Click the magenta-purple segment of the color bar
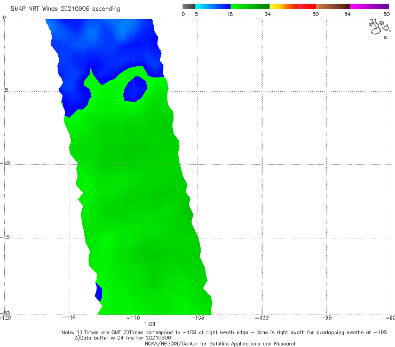This screenshot has width=395, height=347. (x=369, y=6)
